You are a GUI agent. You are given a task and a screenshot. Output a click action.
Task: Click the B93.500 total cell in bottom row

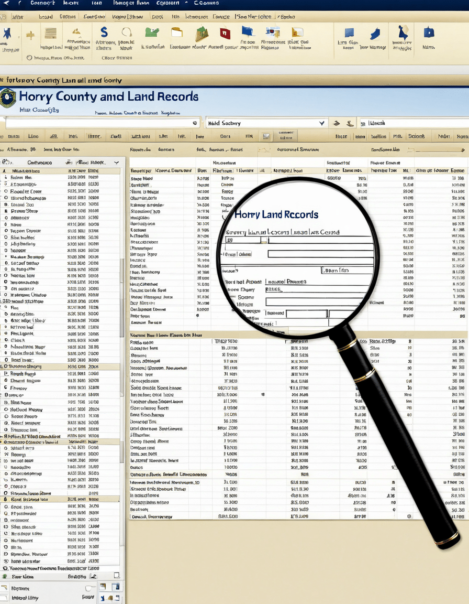[228, 516]
